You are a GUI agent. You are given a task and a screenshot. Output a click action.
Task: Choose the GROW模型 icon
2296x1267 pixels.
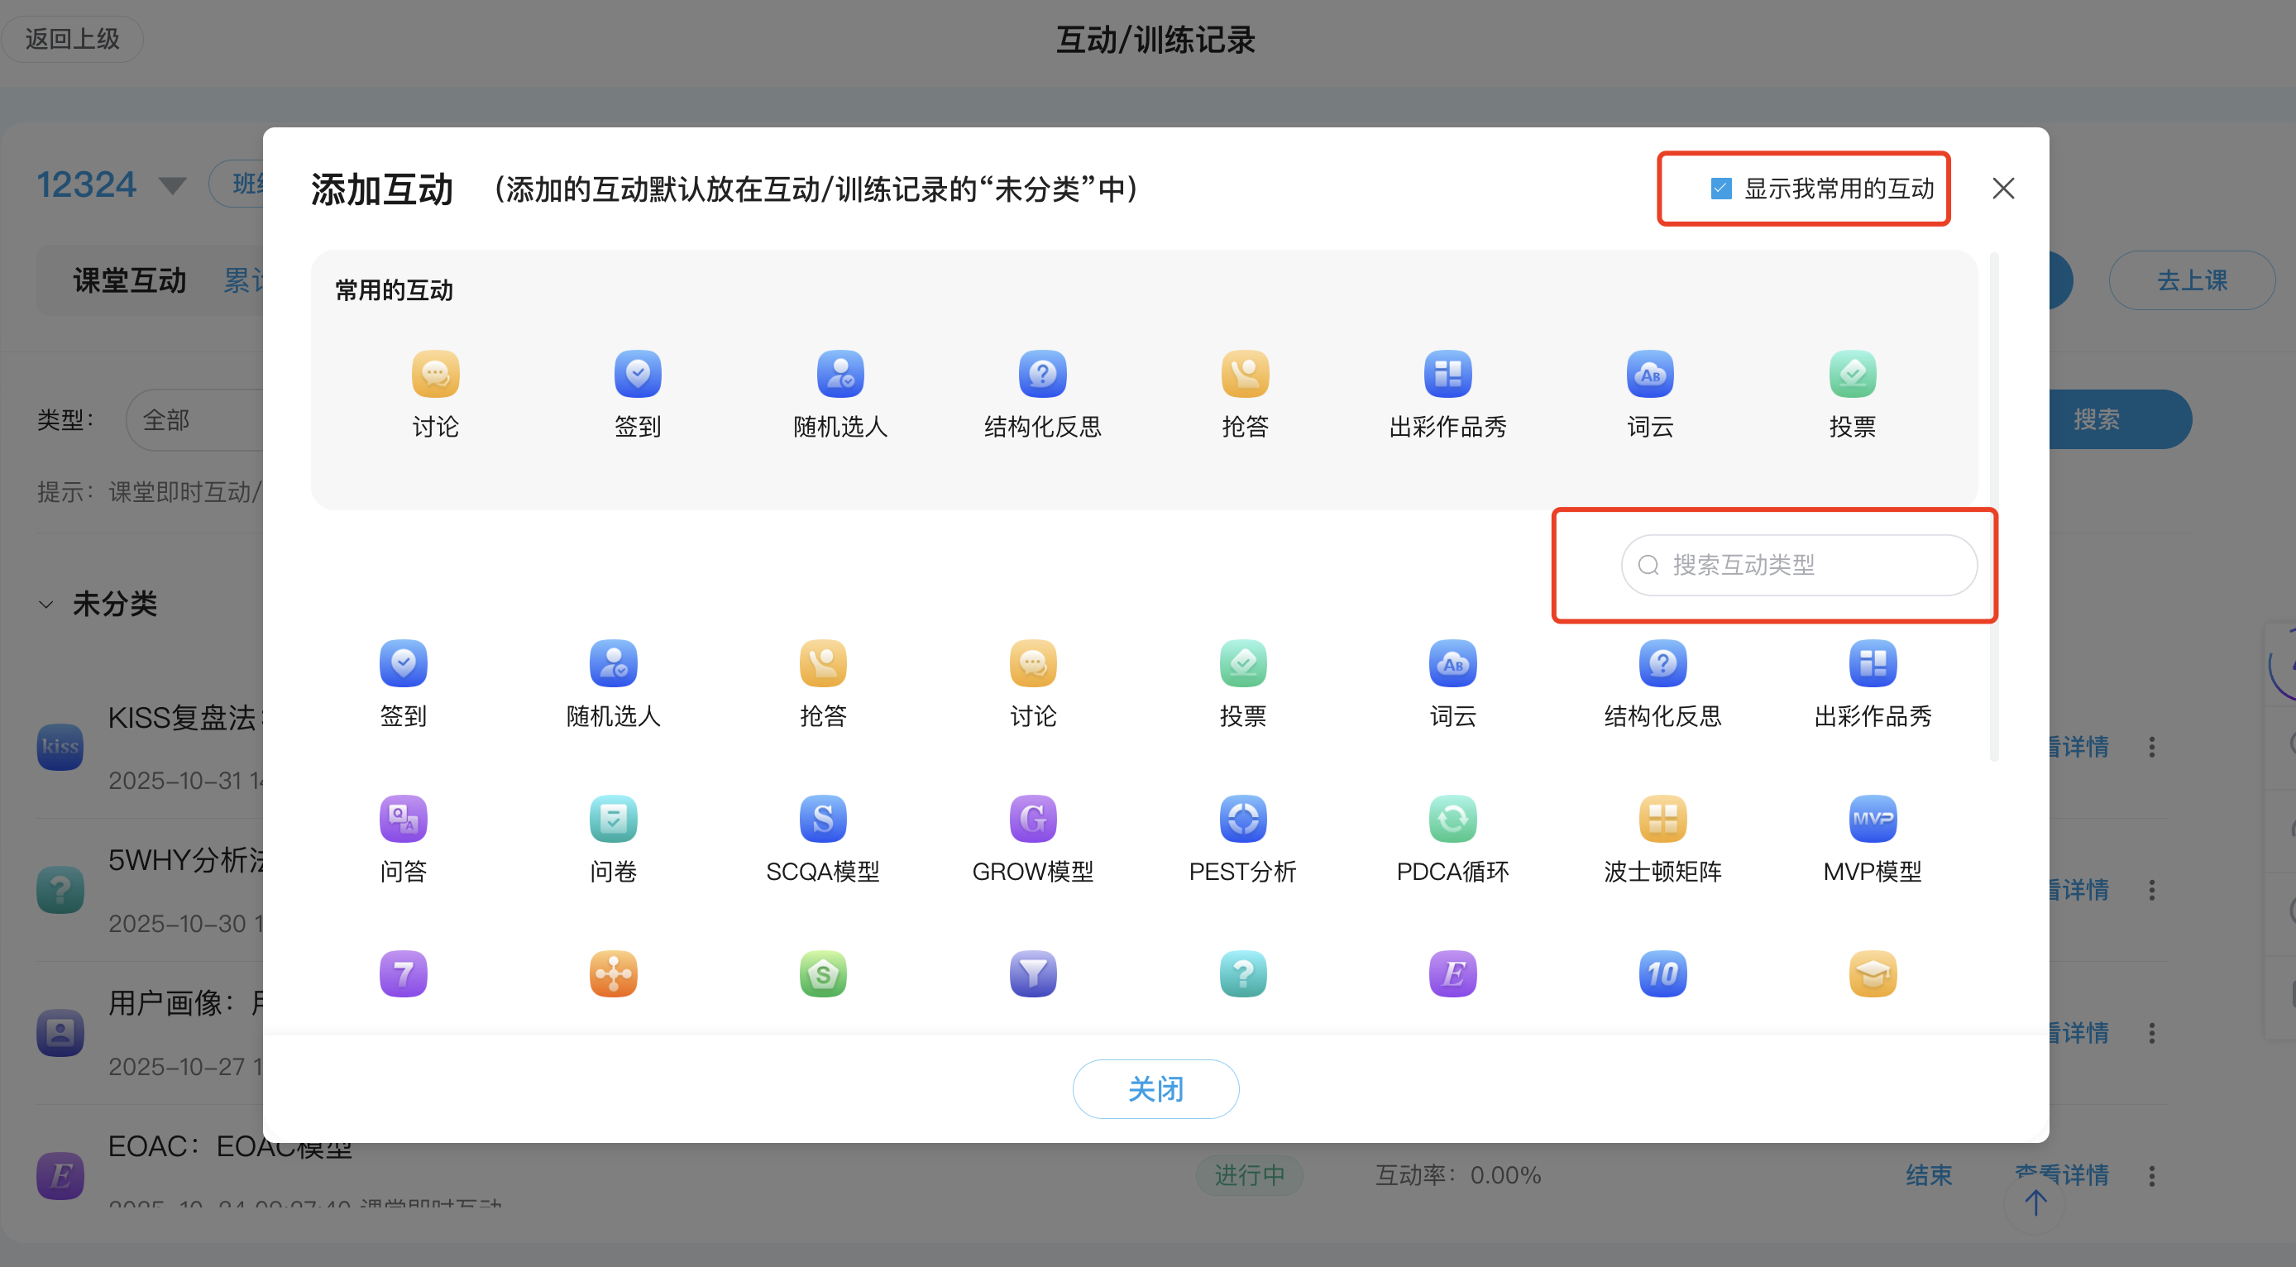pos(1032,836)
